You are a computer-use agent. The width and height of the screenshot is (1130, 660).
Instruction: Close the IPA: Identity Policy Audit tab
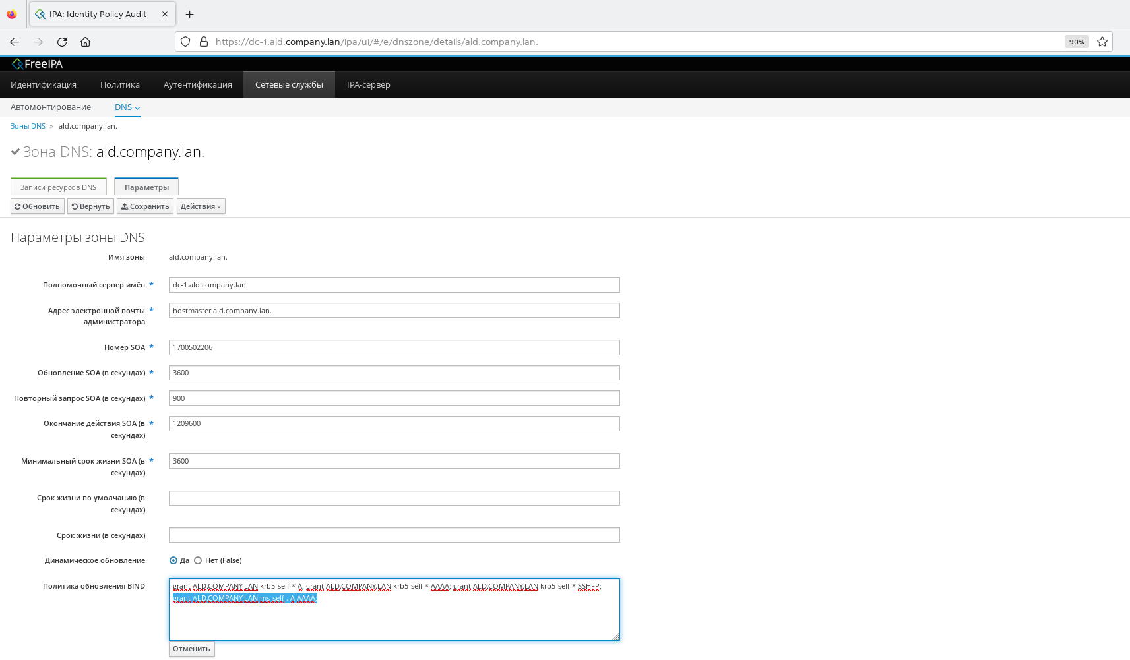[165, 14]
